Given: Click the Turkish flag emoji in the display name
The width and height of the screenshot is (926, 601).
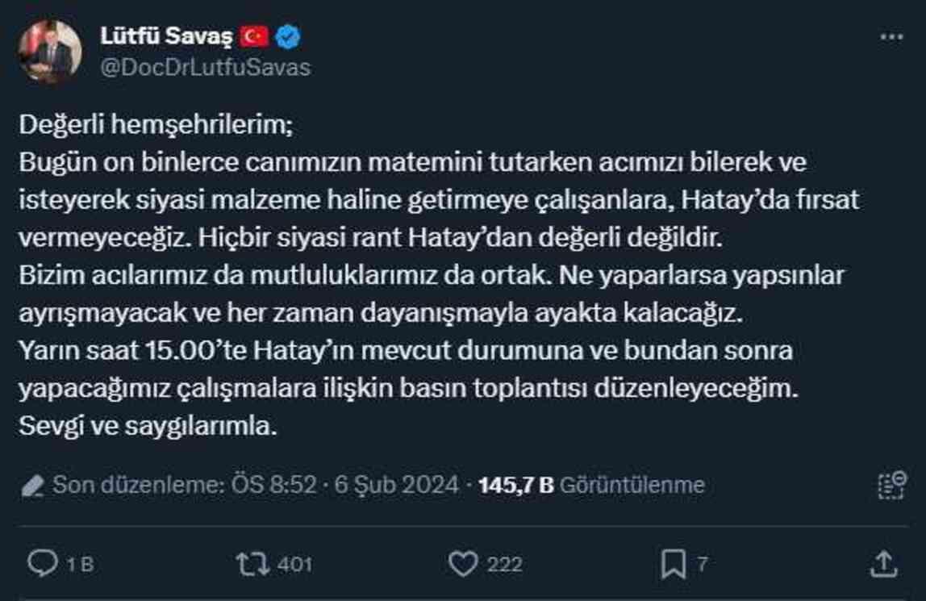Looking at the screenshot, I should (x=254, y=35).
